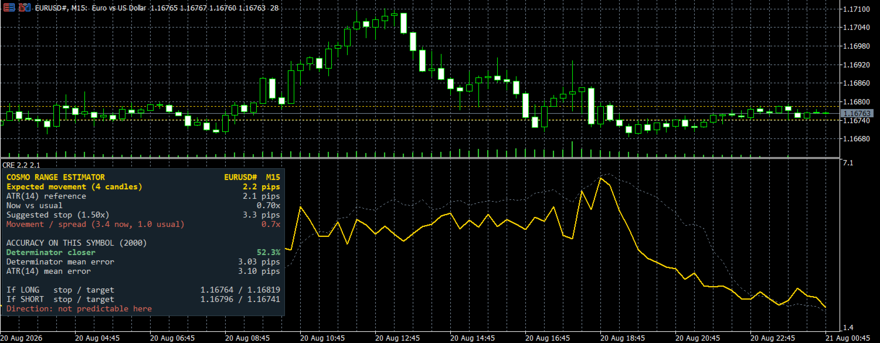
Task: Click the 1.16740 price scale label
Action: pyautogui.click(x=856, y=121)
